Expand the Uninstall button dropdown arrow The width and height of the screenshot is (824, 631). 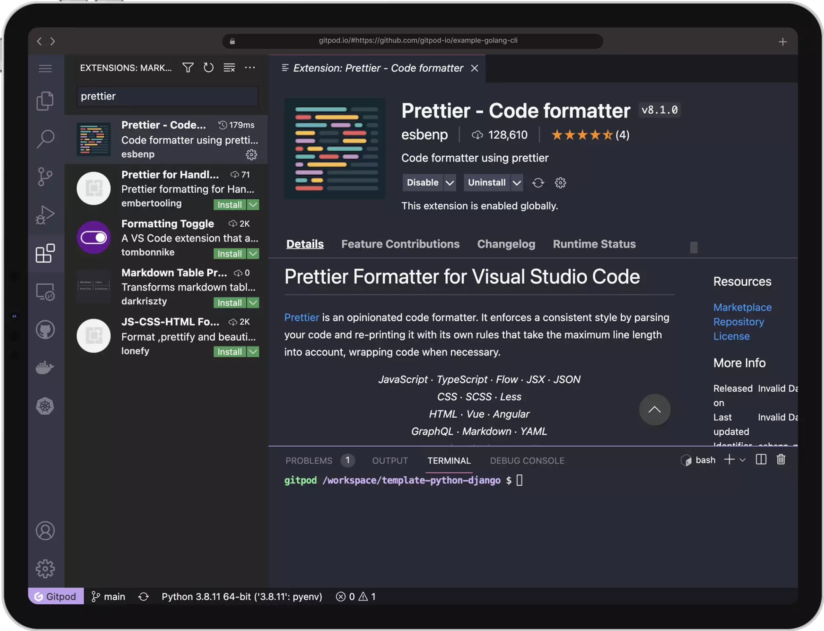(517, 182)
